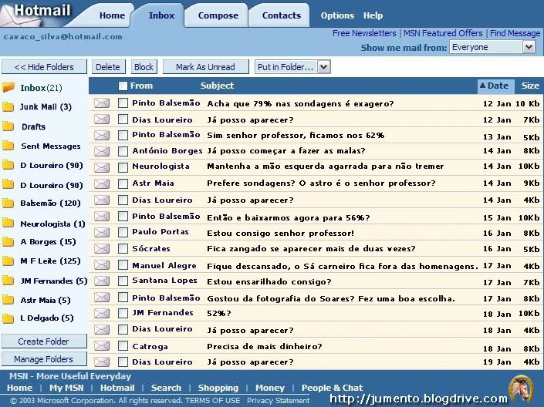The width and height of the screenshot is (544, 407).
Task: Open envelope icon for Neurologista message
Action: [x=102, y=167]
